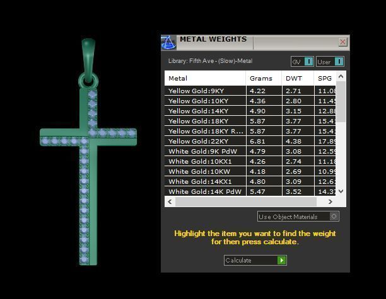Enable Use Object Materials option
Image resolution: width=386 pixels, height=299 pixels.
298,217
